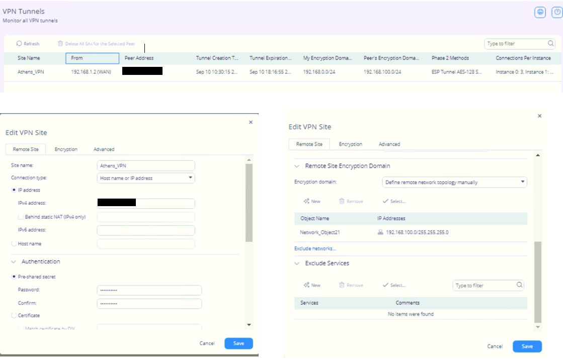Select Remote Site tab in left dialog
This screenshot has width=563, height=363.
tap(26, 149)
